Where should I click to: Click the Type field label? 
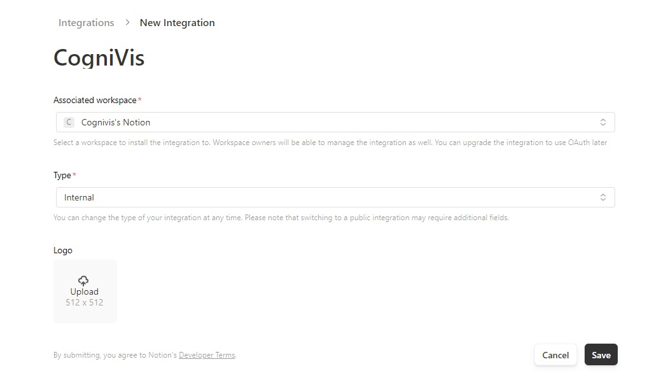[x=62, y=175]
